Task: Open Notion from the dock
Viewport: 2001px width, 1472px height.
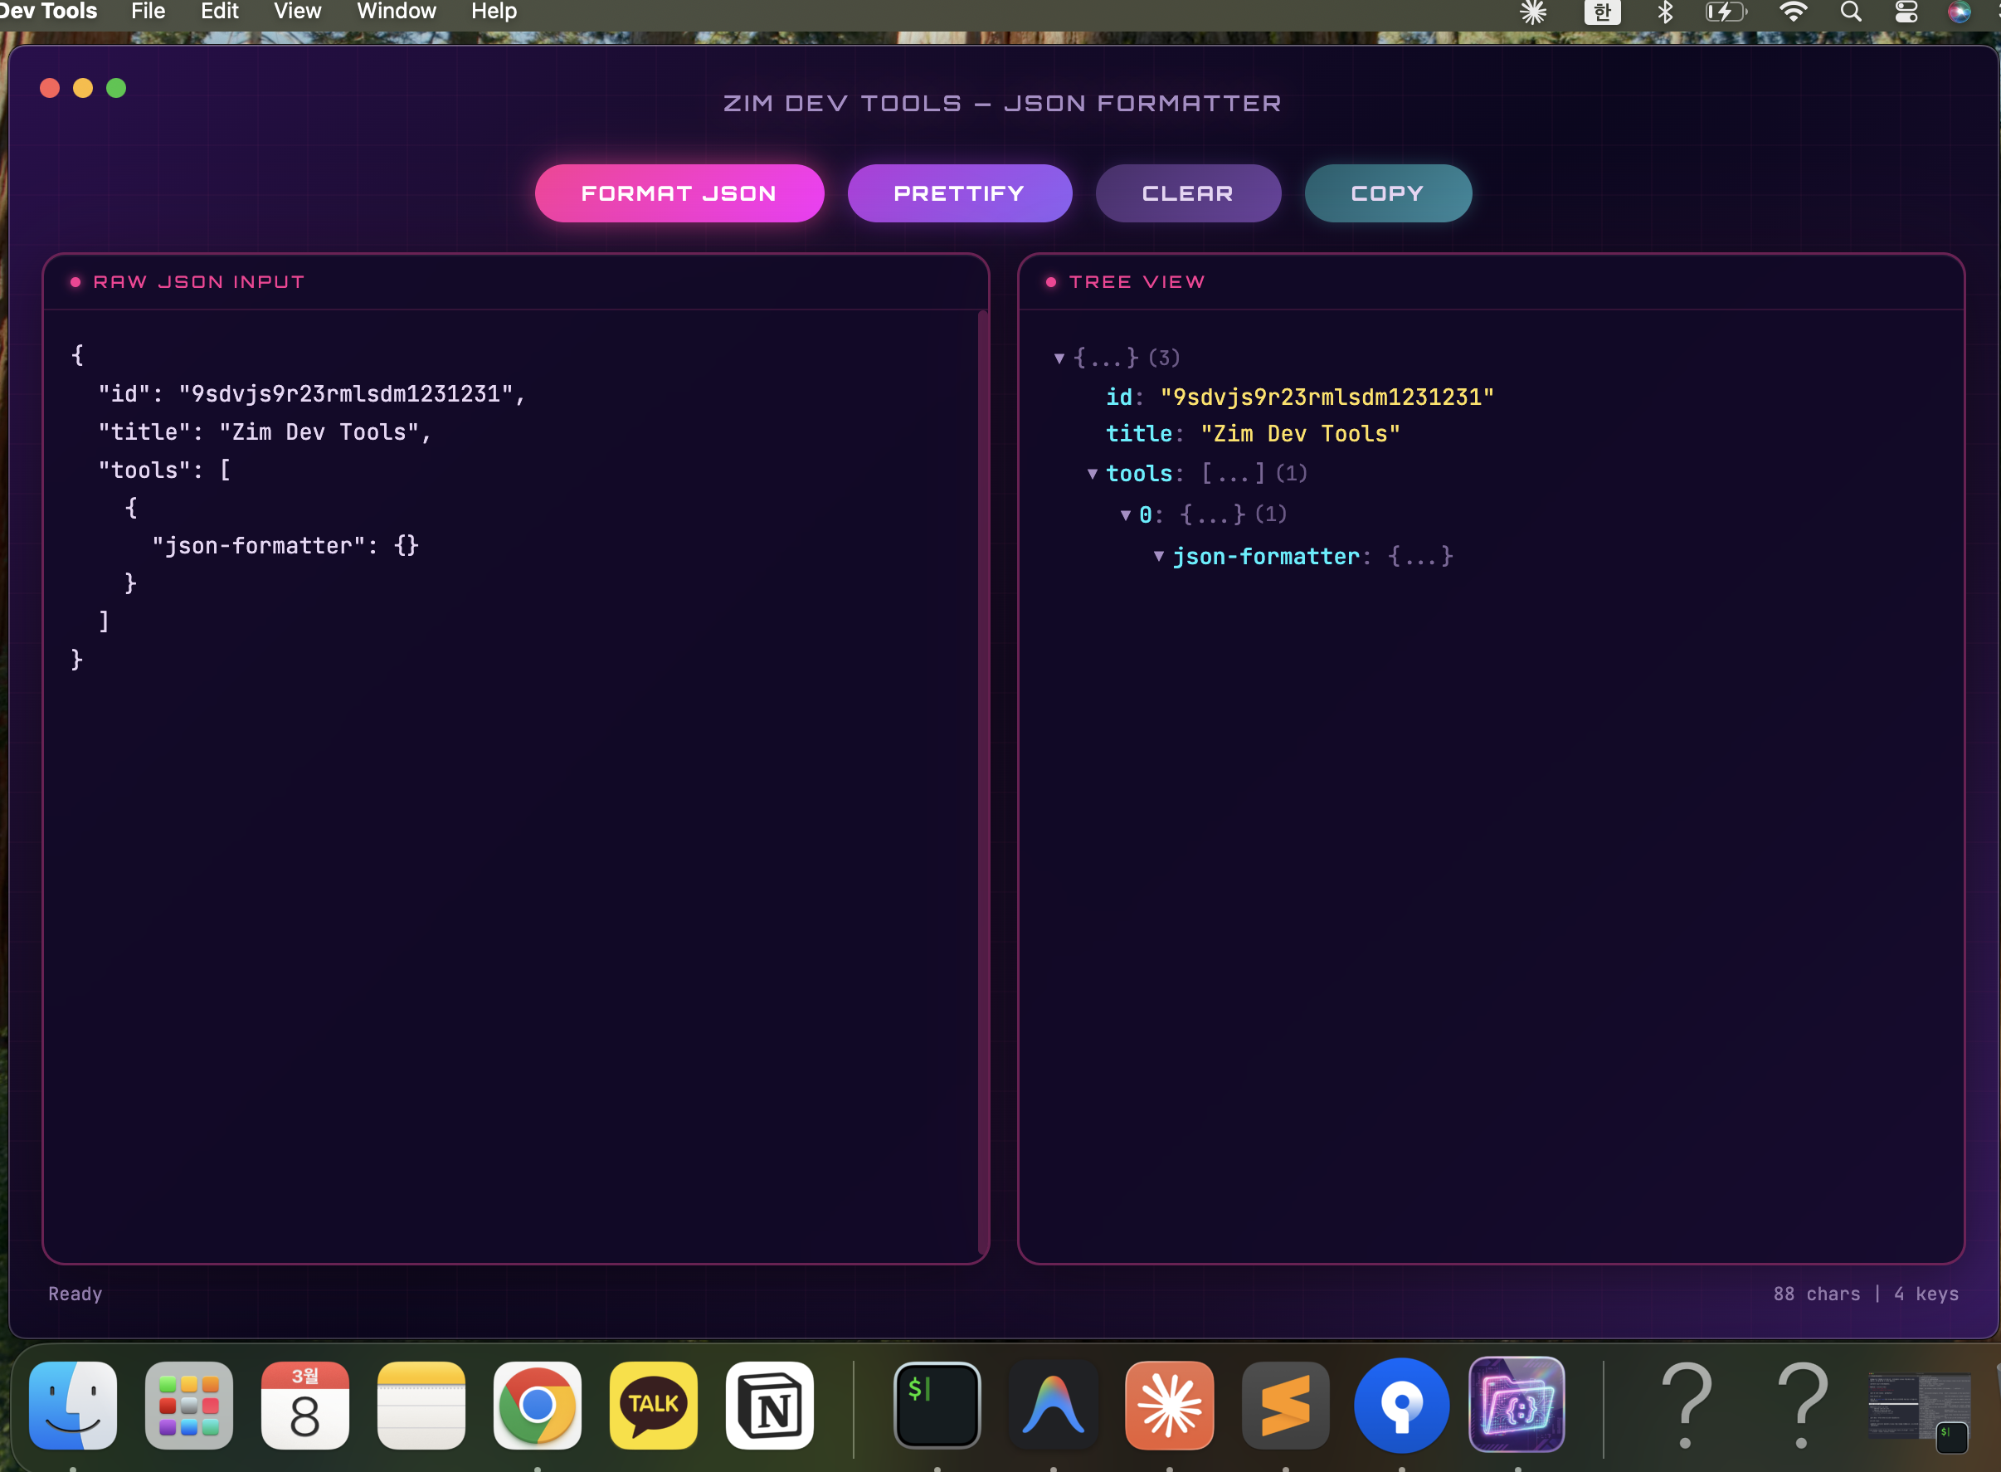Action: point(770,1404)
